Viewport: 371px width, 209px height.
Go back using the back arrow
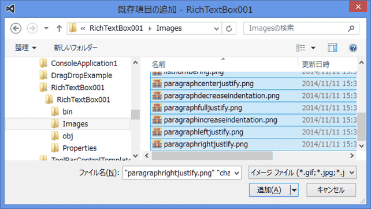(16, 28)
